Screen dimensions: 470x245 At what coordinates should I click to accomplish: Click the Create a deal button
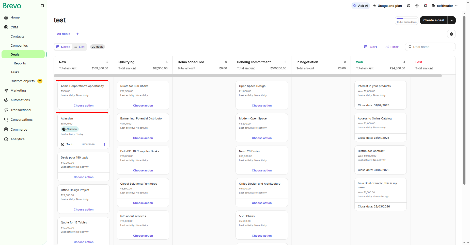434,20
